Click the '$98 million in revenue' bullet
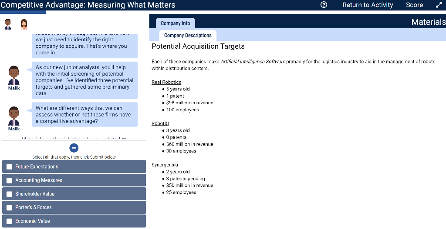The height and width of the screenshot is (229, 446). (x=190, y=103)
